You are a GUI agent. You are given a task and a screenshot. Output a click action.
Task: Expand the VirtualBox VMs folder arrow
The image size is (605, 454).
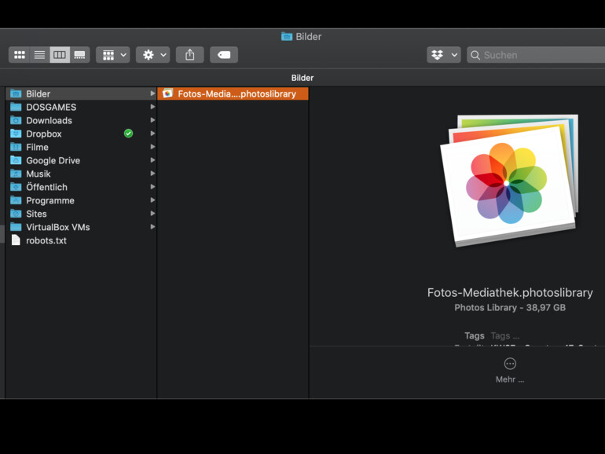click(152, 227)
